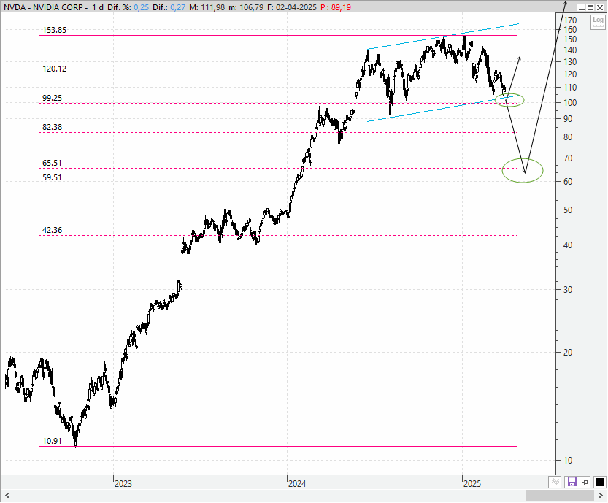608x503 pixels.
Task: Click the 10.91 low level label
Action: tap(52, 442)
